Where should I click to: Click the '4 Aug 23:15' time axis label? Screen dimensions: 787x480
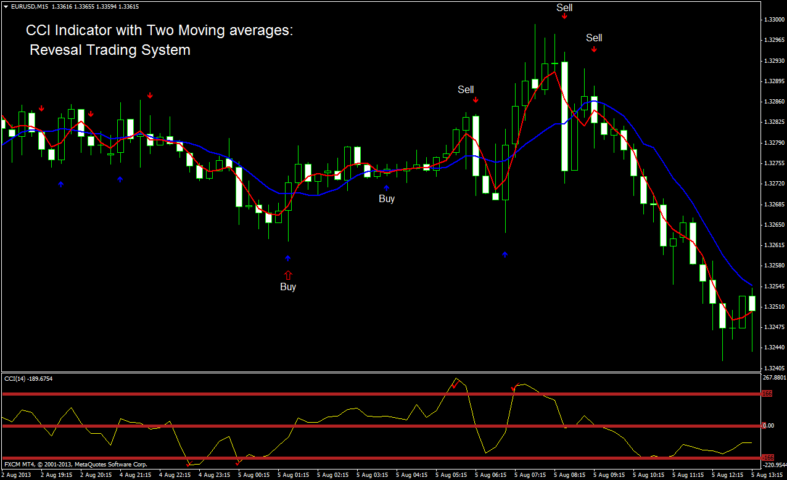(x=215, y=476)
